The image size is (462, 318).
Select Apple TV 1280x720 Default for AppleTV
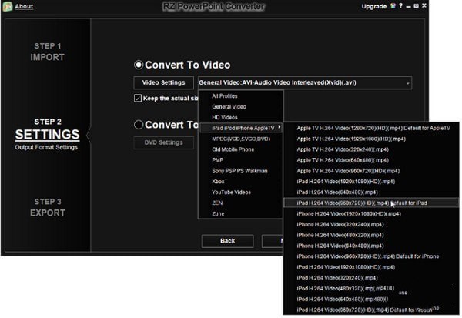pyautogui.click(x=371, y=129)
